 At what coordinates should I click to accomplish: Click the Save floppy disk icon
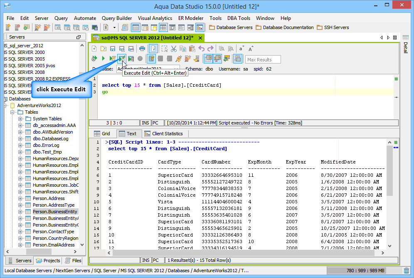(x=113, y=49)
